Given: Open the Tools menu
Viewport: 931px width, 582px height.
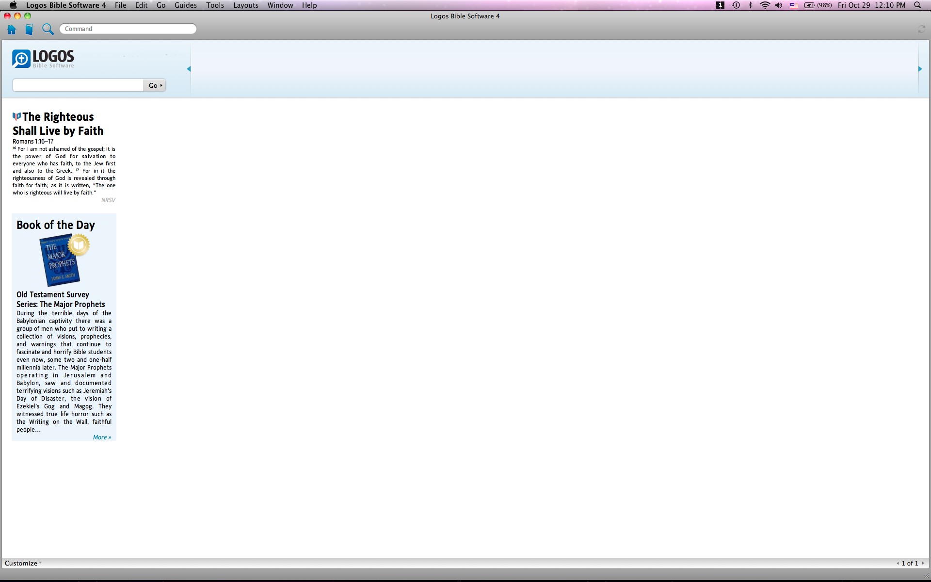Looking at the screenshot, I should click(215, 5).
